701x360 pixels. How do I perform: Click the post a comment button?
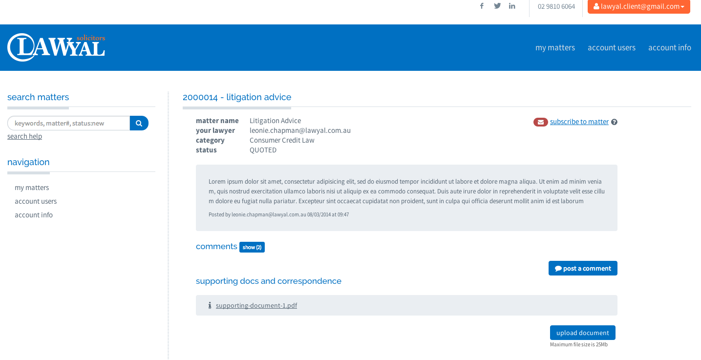tap(583, 268)
